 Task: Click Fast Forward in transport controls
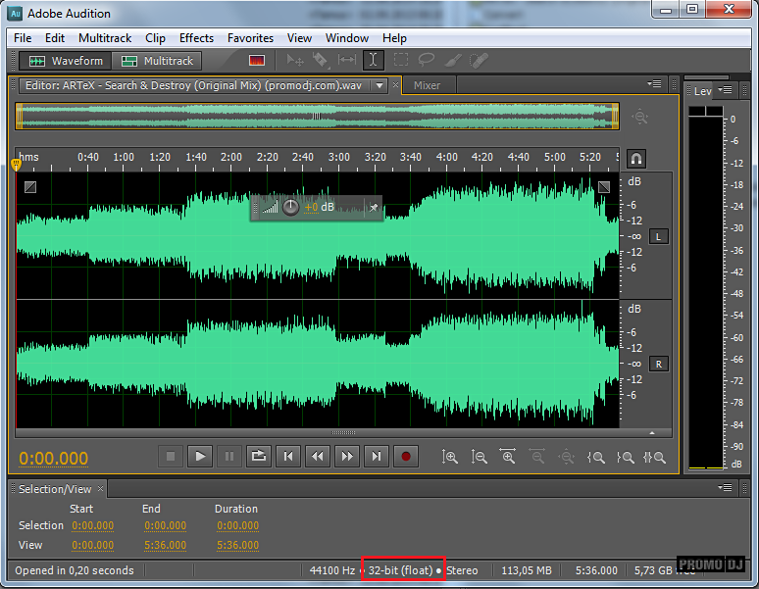[x=346, y=456]
